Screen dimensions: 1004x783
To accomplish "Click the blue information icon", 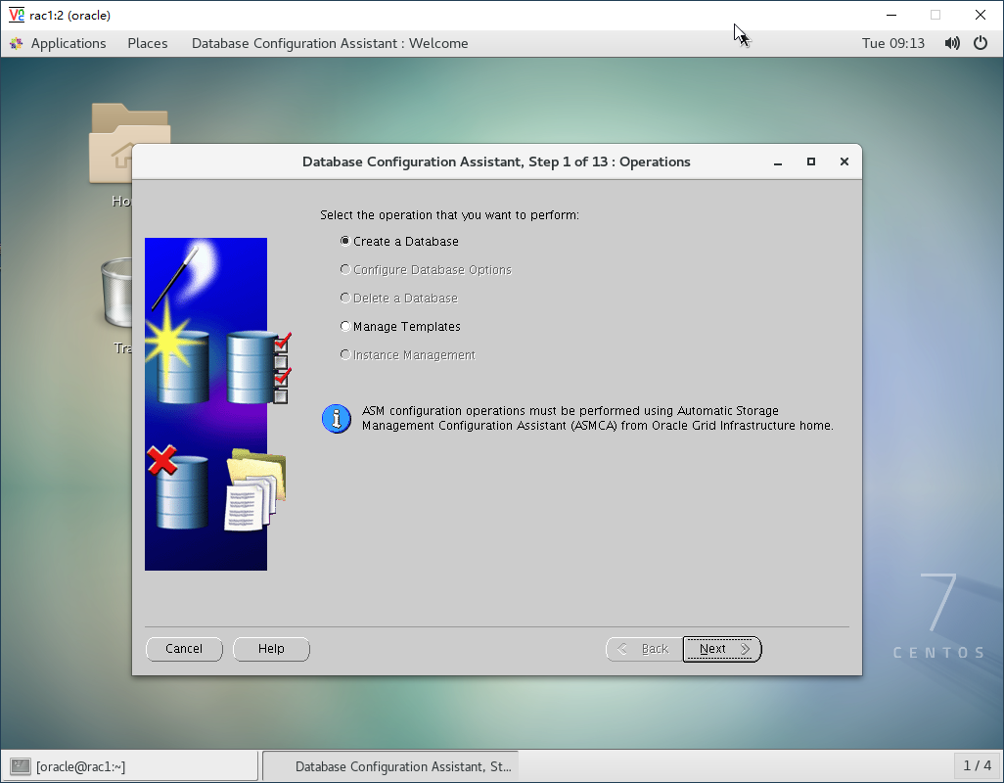I will [337, 419].
